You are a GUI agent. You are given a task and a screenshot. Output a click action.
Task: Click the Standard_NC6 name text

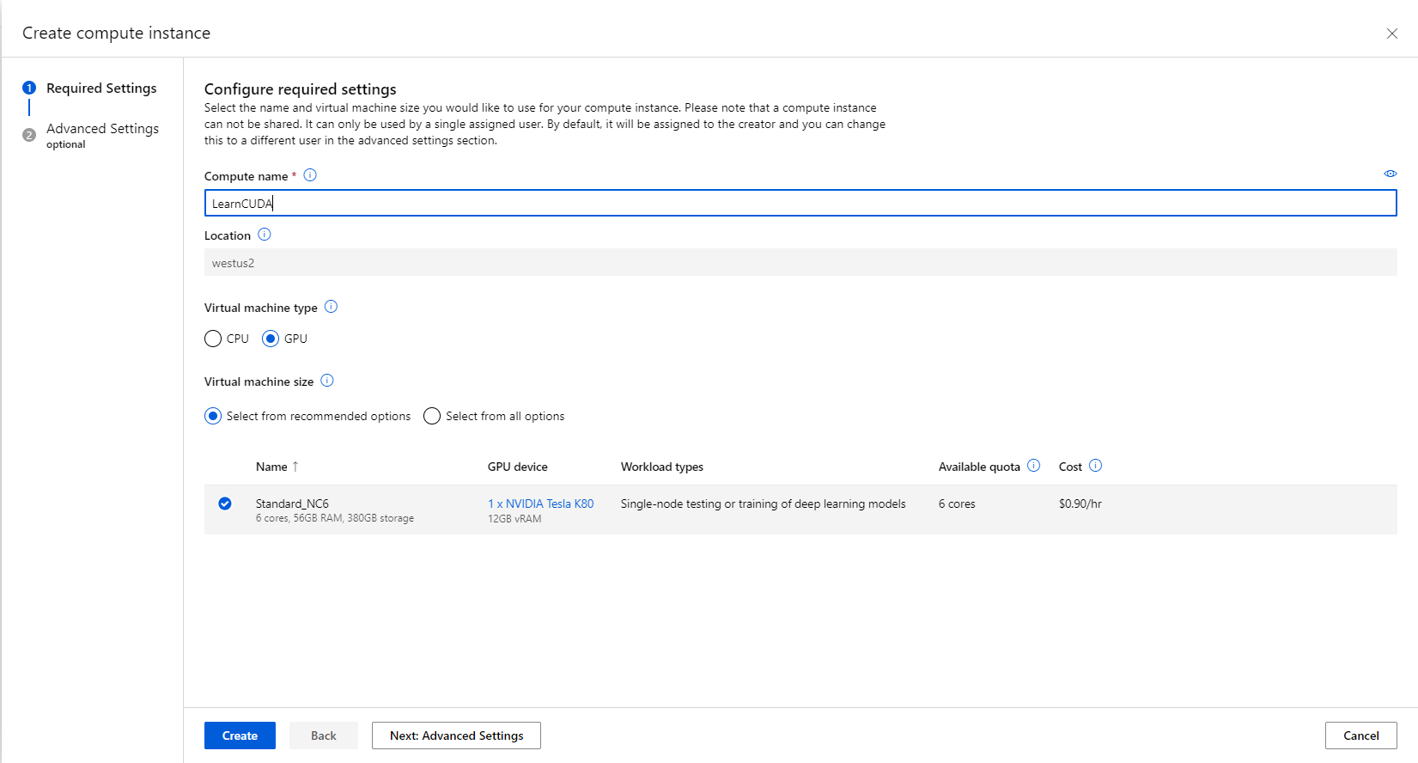point(292,504)
